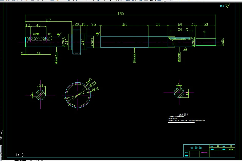Select the 60 dimension beside the 10 dimension
The image size is (242, 161).
pos(180,24)
